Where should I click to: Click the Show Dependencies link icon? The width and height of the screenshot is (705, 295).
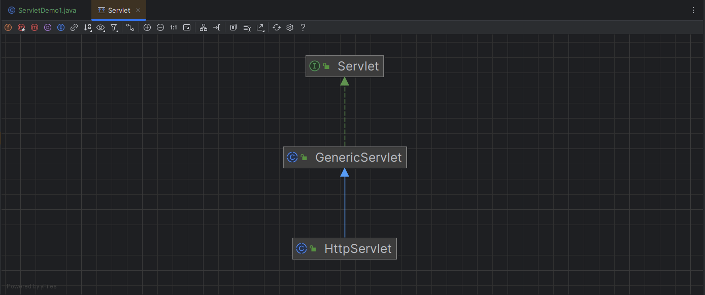(x=74, y=27)
